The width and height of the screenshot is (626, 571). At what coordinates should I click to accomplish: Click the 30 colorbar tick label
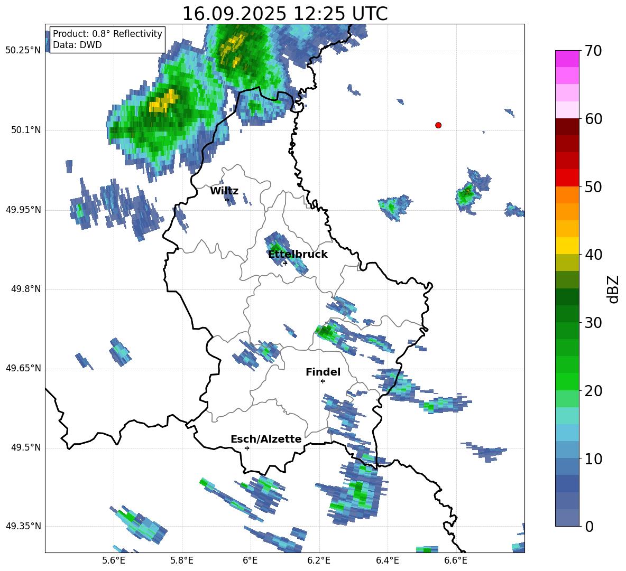[x=593, y=323]
